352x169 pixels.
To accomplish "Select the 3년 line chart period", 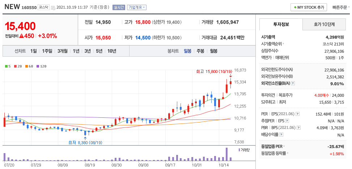I will point(88,51).
